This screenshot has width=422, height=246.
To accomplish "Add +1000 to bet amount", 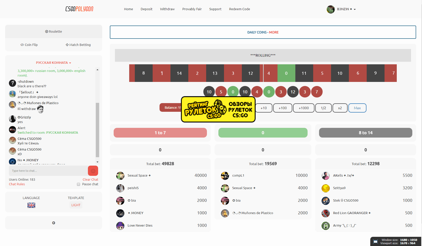I will pyautogui.click(x=304, y=108).
